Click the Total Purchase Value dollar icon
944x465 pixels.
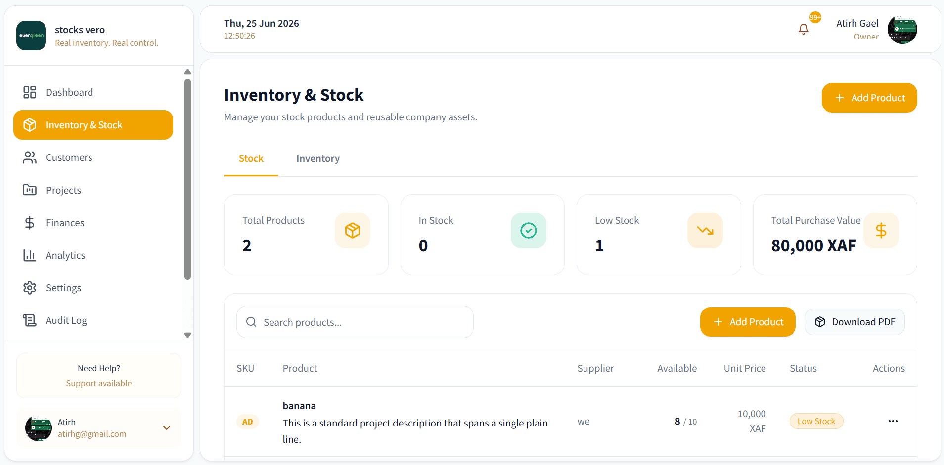(881, 231)
